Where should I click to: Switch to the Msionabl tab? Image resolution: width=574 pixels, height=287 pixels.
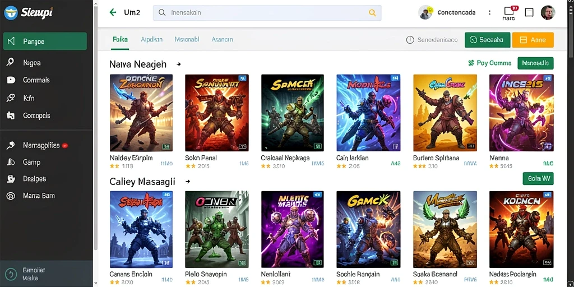coord(187,40)
